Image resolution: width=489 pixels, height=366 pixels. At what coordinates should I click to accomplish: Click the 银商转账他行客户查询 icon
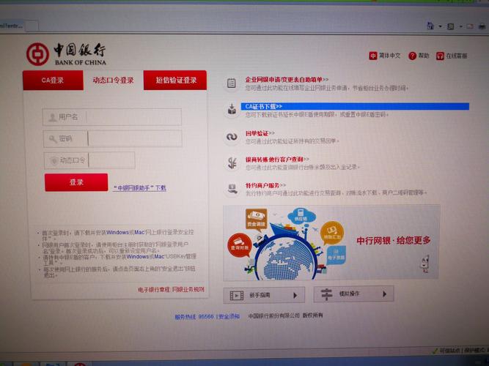pos(232,163)
